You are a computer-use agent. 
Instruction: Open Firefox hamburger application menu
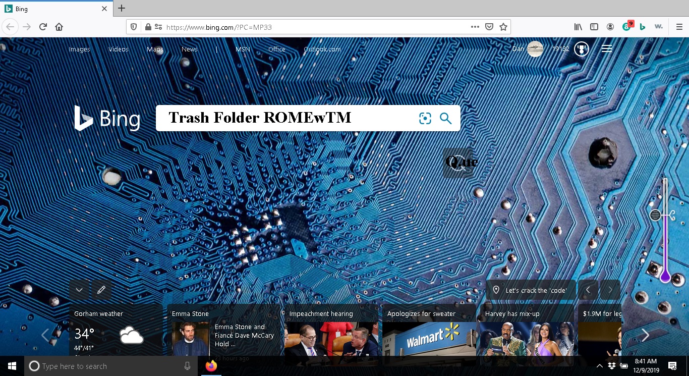pos(679,27)
